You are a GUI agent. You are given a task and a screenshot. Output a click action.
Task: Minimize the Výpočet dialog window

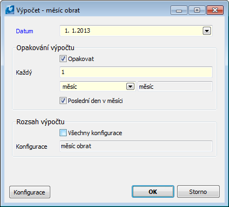[x=179, y=10]
